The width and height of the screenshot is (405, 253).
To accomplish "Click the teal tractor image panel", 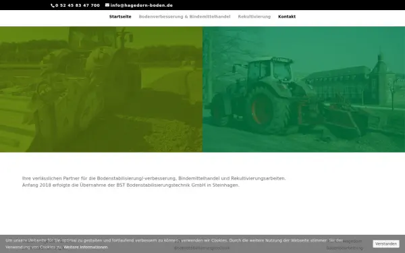I will [304, 89].
